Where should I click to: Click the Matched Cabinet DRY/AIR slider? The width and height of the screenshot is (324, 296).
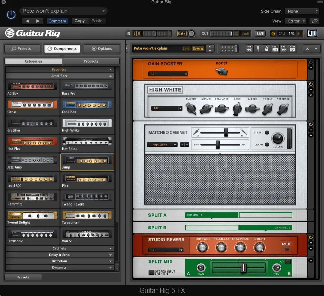pos(218,145)
